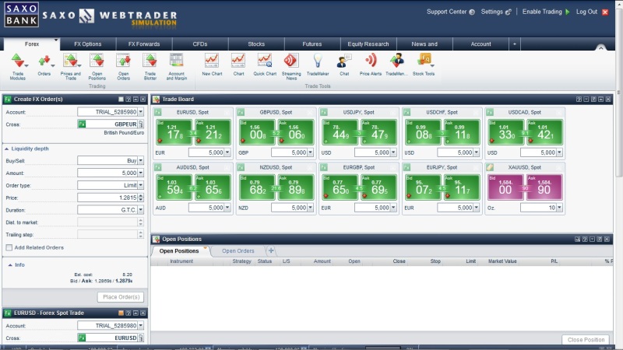
Task: Tick the Add Related Orders checkbox
Action: (9, 247)
